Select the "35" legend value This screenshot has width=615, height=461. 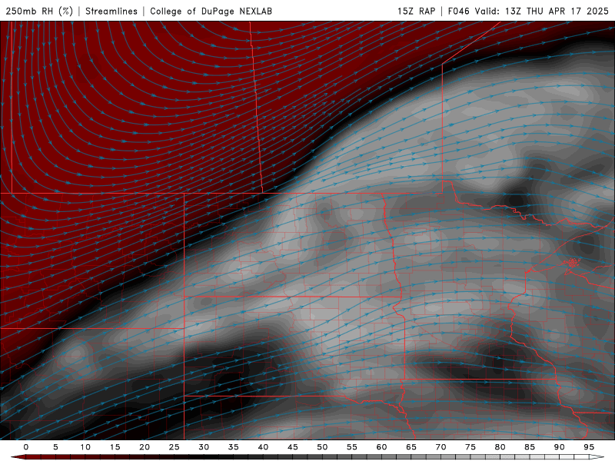click(234, 447)
